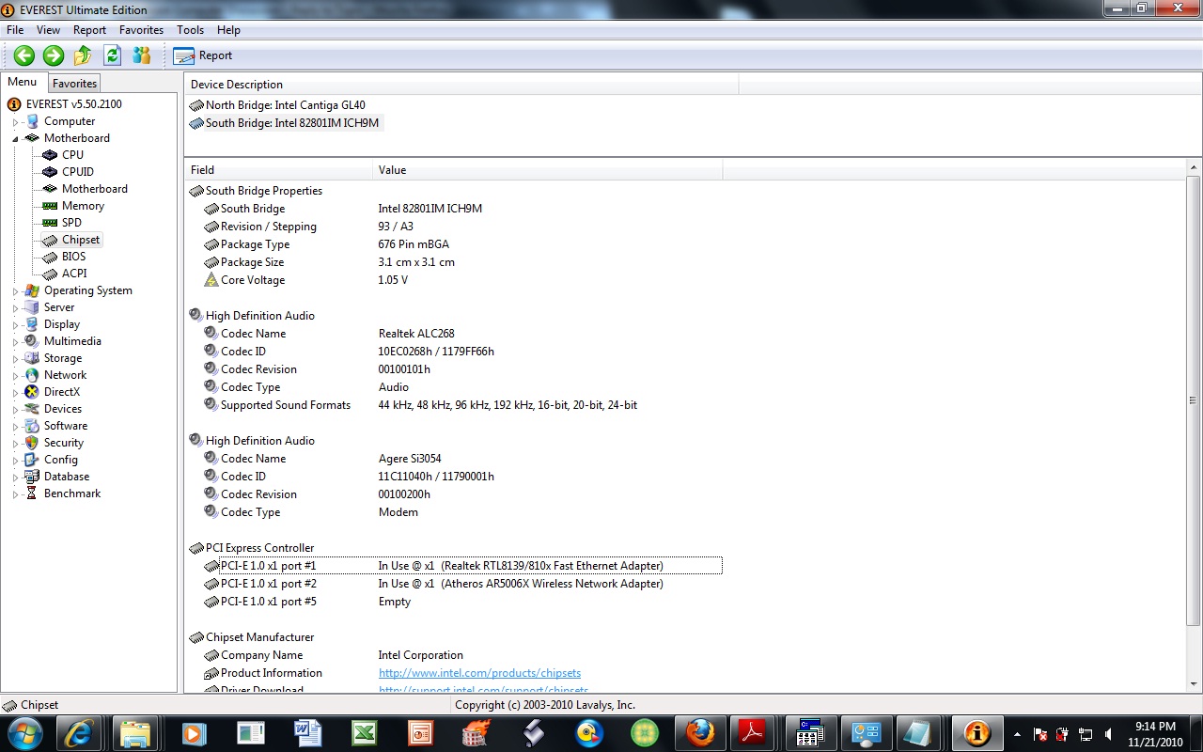This screenshot has height=752, width=1203.
Task: Click the vertical scrollbar down arrow
Action: point(1194,686)
